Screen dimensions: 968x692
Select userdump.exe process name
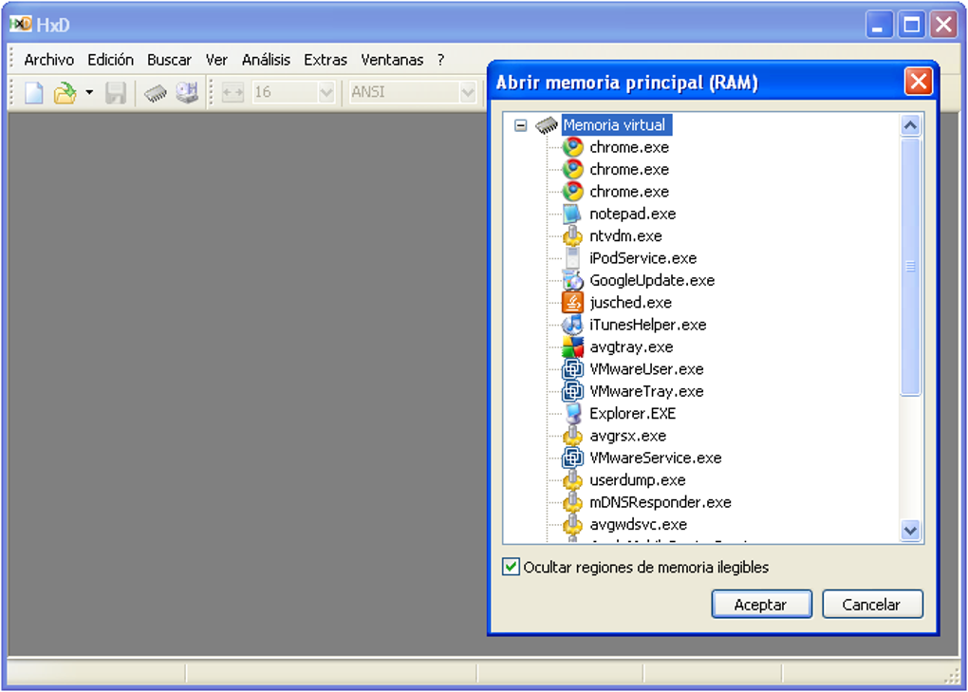637,480
